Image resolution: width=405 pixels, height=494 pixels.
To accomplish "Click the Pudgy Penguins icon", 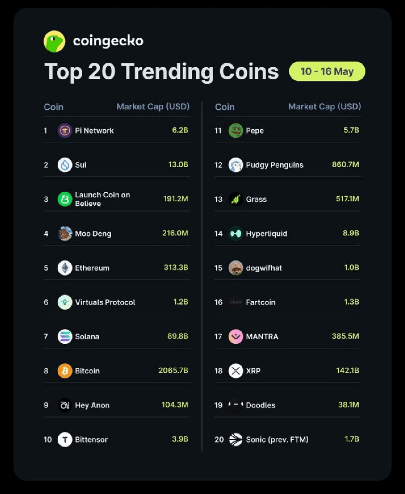I will click(236, 165).
